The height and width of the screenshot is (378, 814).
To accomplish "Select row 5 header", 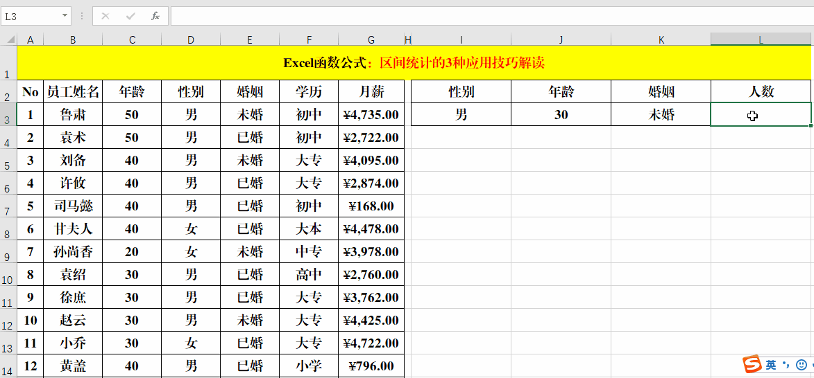I will click(x=8, y=160).
